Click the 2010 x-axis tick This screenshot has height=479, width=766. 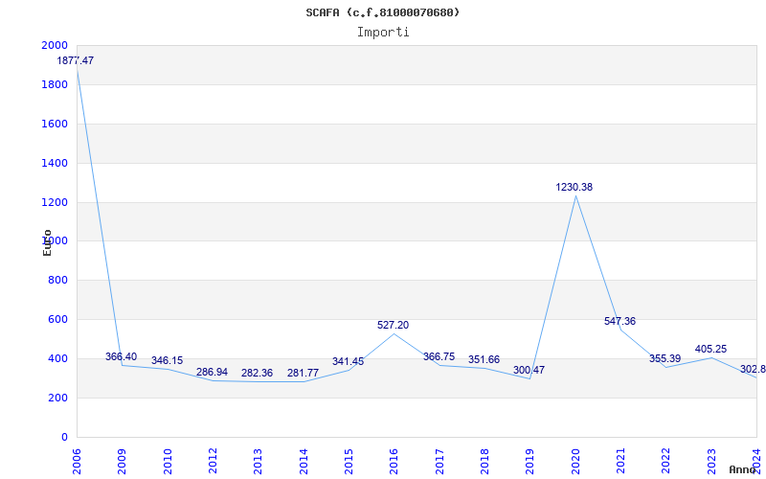[167, 461]
